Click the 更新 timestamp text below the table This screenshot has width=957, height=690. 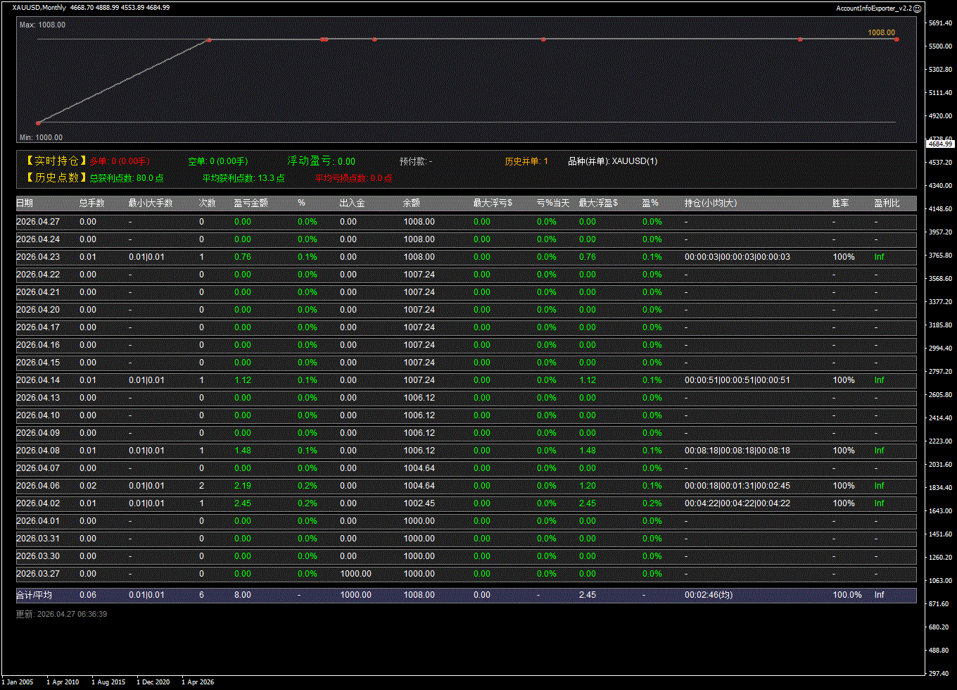tap(62, 614)
